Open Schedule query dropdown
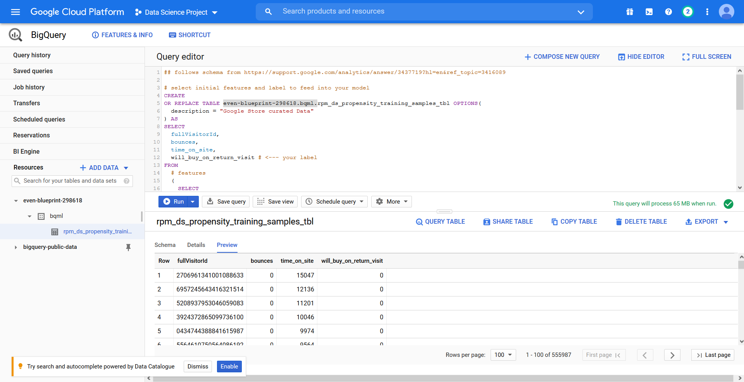The width and height of the screenshot is (744, 382). (x=334, y=202)
